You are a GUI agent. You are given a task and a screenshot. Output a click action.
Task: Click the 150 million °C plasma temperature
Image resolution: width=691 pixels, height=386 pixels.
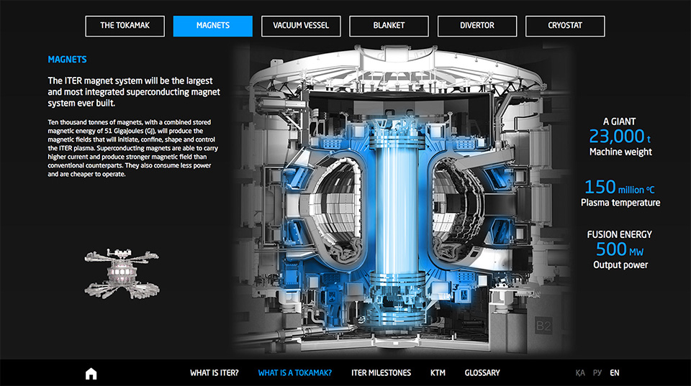point(619,188)
